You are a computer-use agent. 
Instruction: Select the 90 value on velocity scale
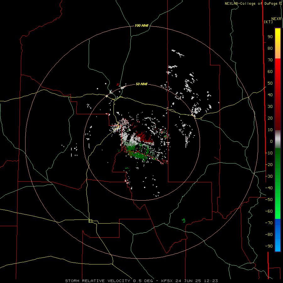tap(270, 37)
